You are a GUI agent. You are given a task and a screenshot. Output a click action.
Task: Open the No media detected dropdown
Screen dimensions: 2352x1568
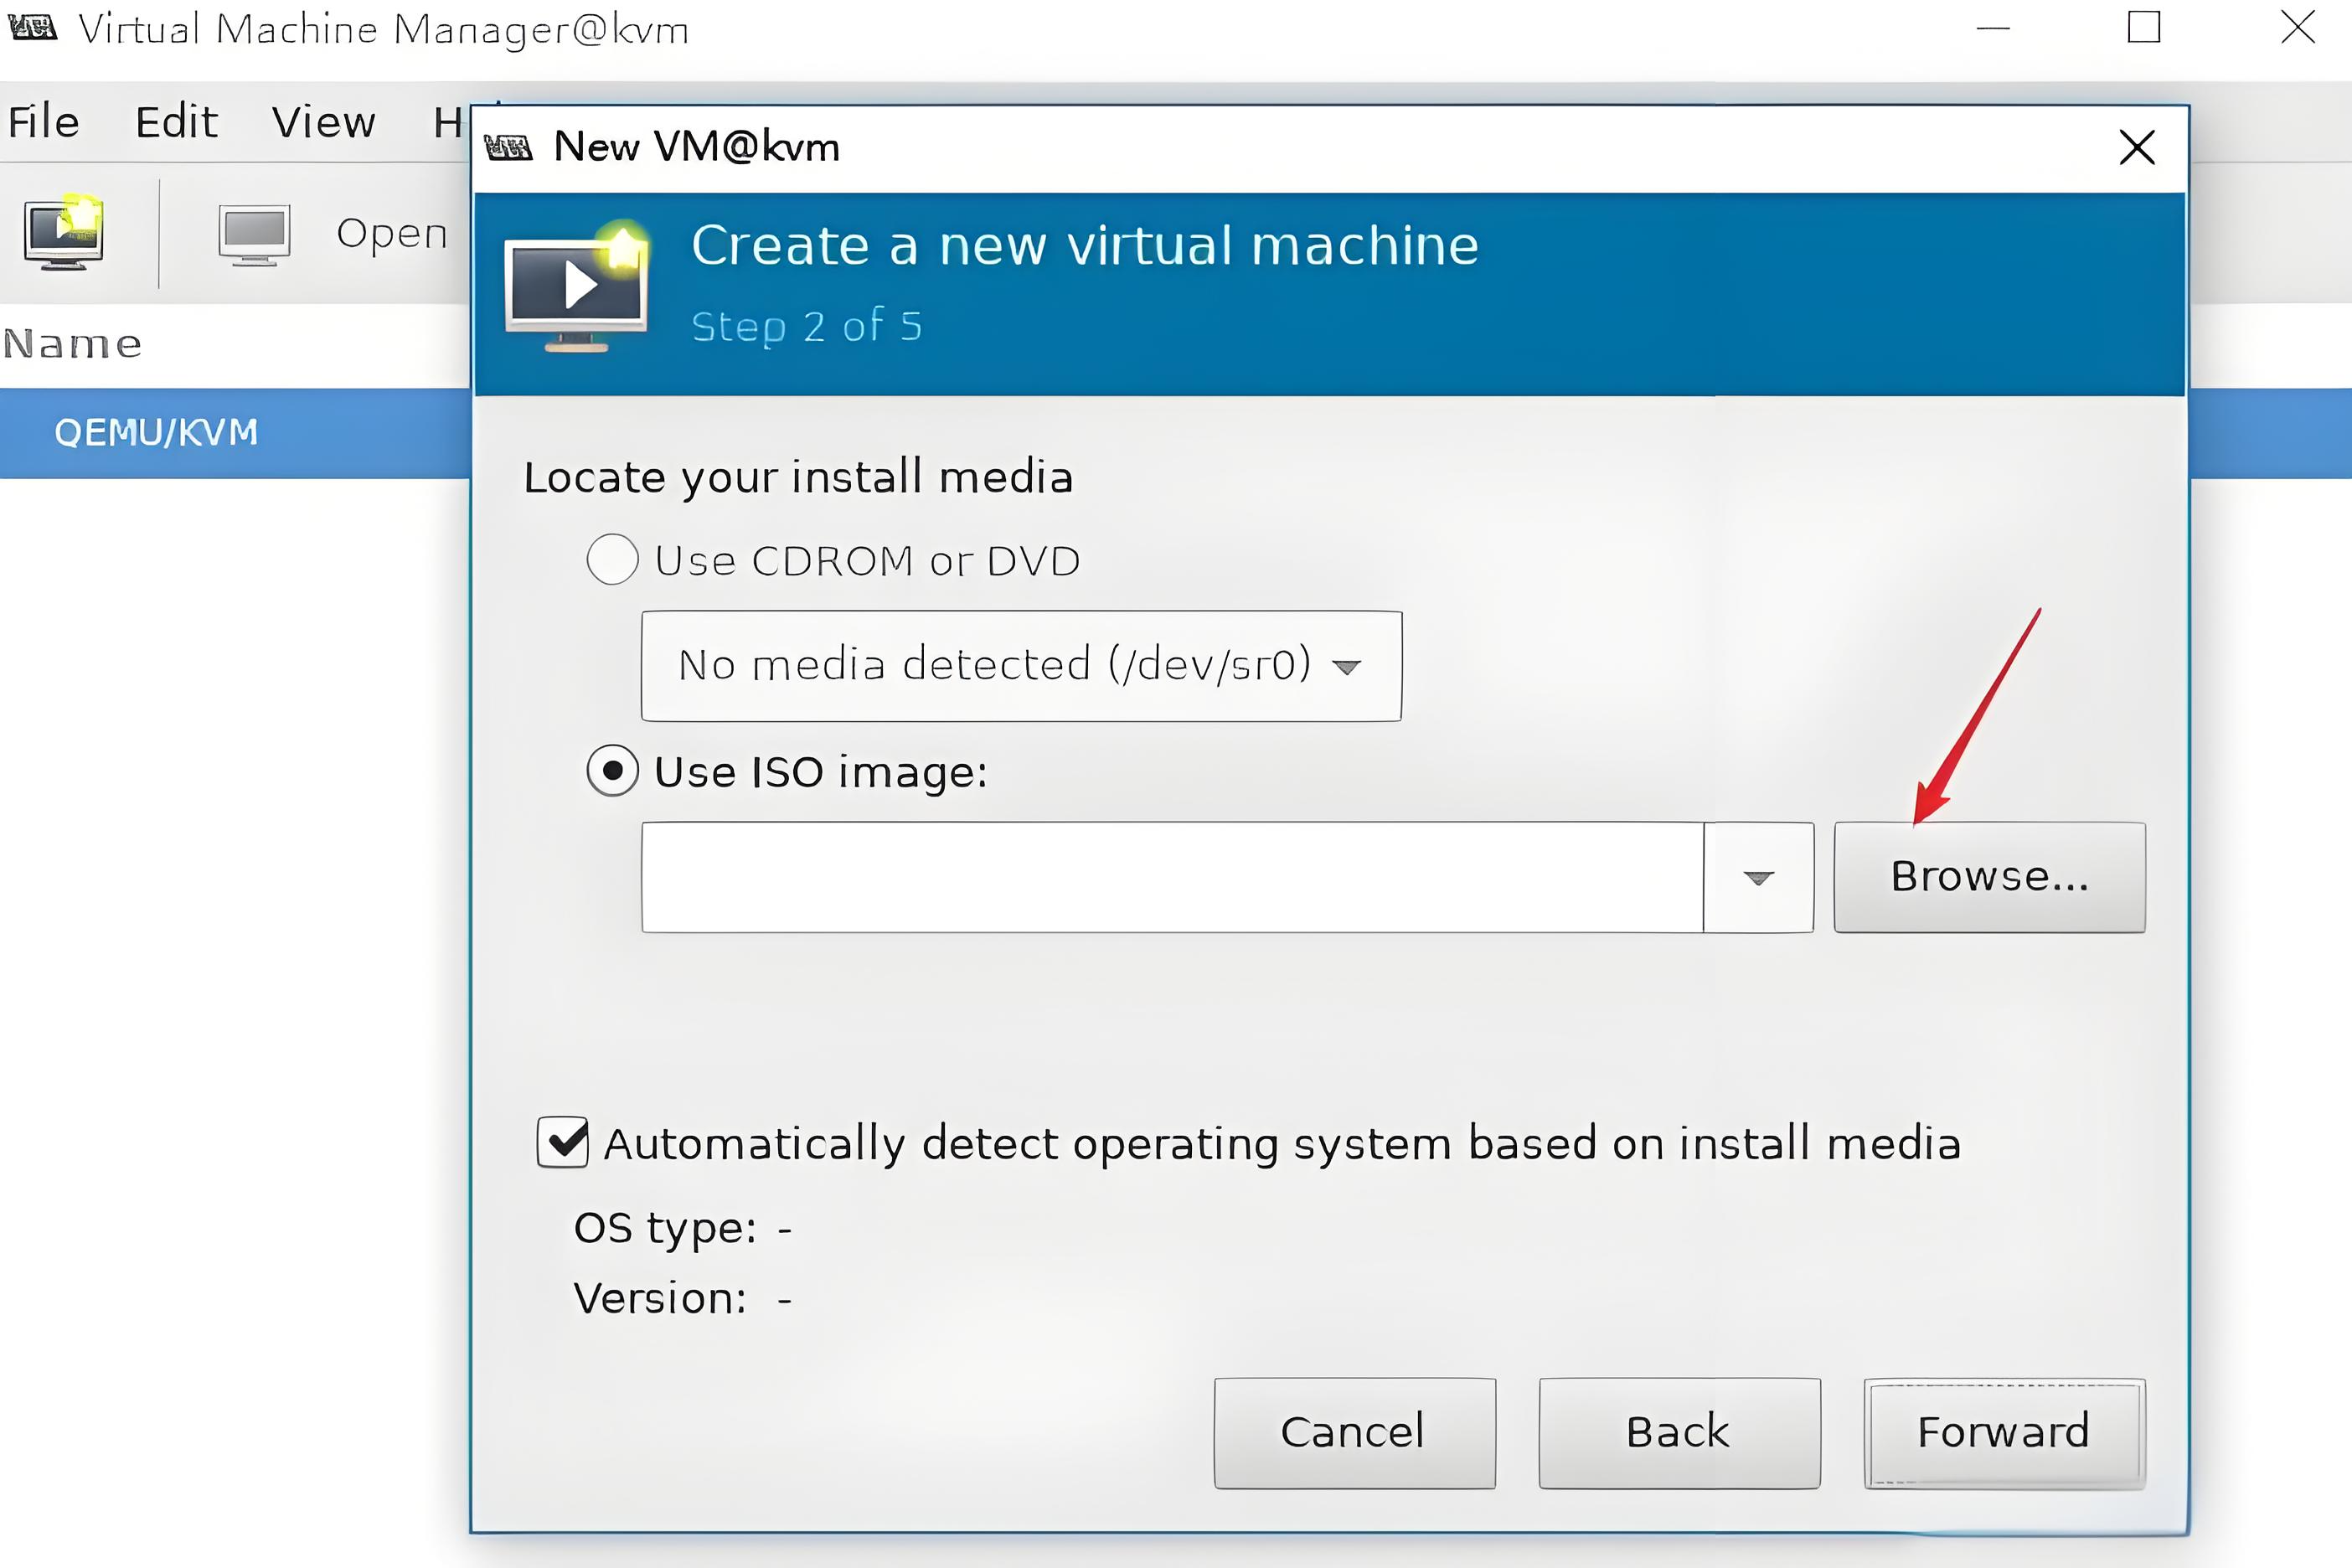point(1021,666)
